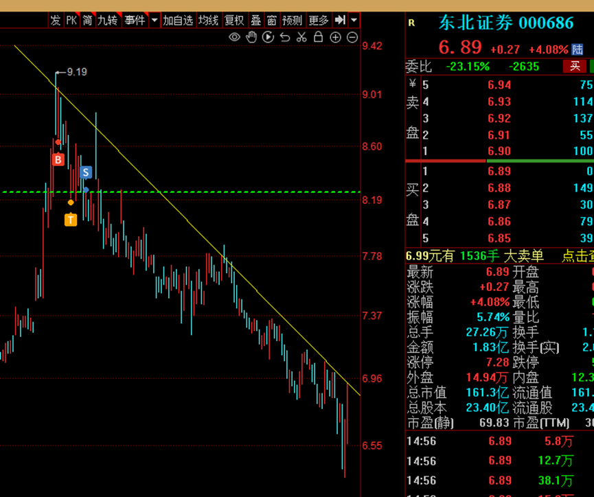
Task: Toggle the chart lock icon
Action: [x=318, y=37]
